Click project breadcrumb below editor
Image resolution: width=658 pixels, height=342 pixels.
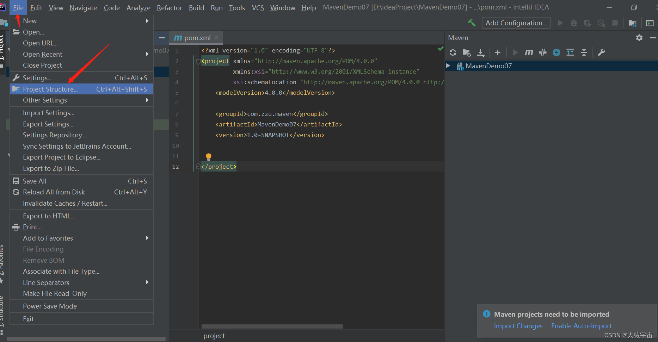point(214,336)
